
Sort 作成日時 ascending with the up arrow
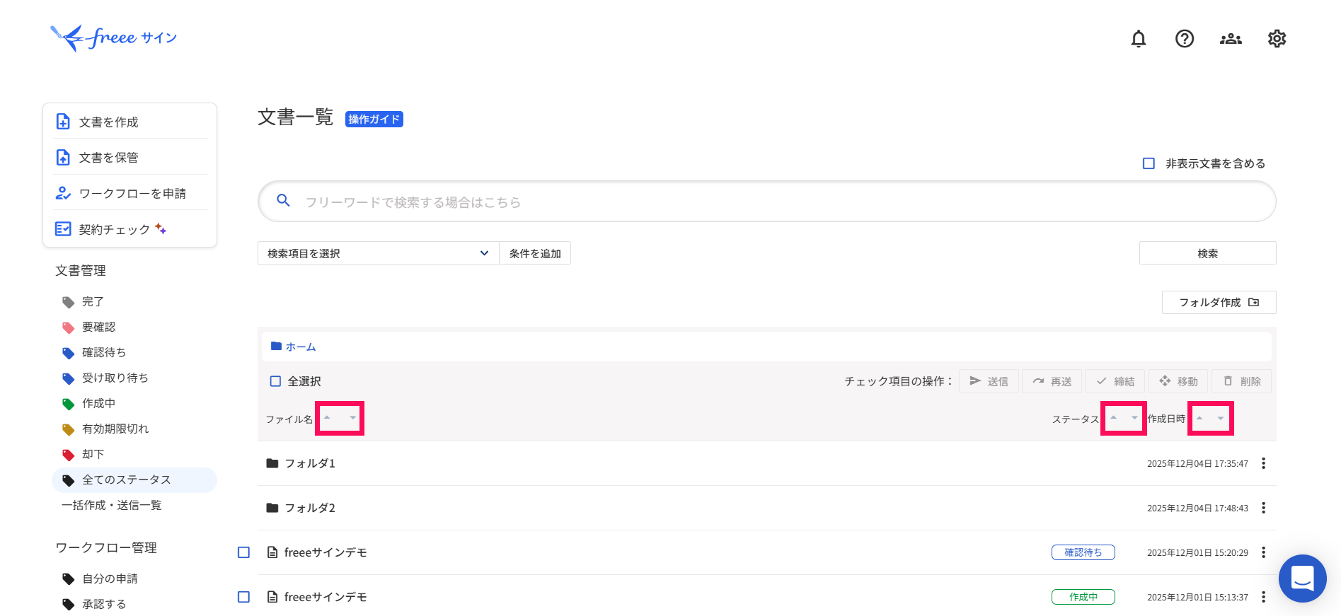pos(1199,418)
